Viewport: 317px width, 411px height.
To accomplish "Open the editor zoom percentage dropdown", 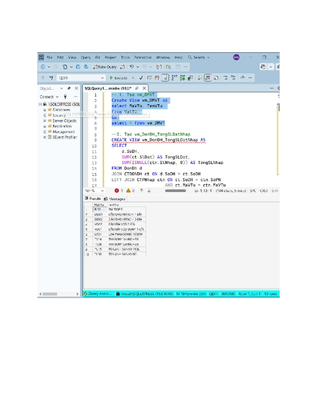I will click(x=102, y=191).
